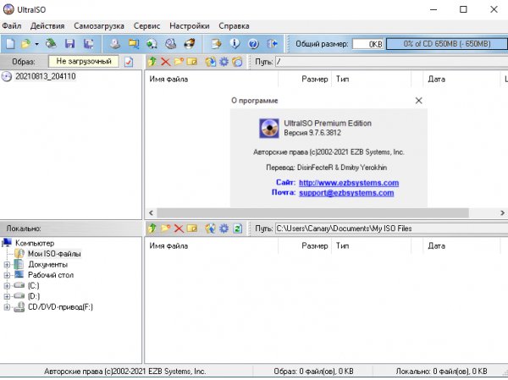508x380 pixels.
Task: Click the image Путь field showing /
Action: pyautogui.click(x=391, y=62)
